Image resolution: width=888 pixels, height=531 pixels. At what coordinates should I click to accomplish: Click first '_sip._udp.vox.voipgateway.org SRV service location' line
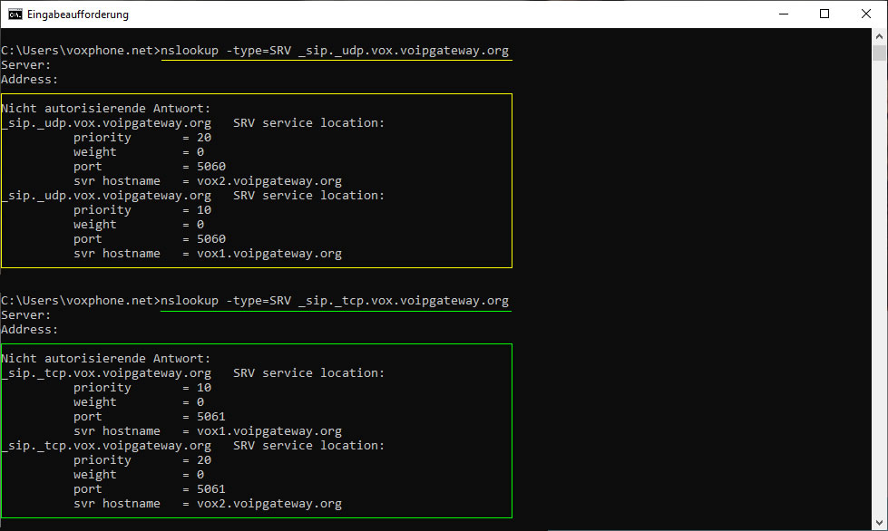(193, 122)
